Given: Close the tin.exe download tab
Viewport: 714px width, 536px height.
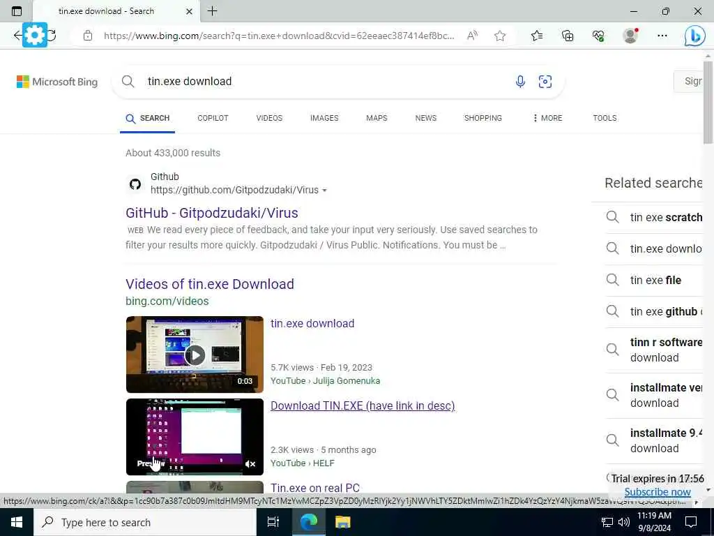Looking at the screenshot, I should pos(189,11).
